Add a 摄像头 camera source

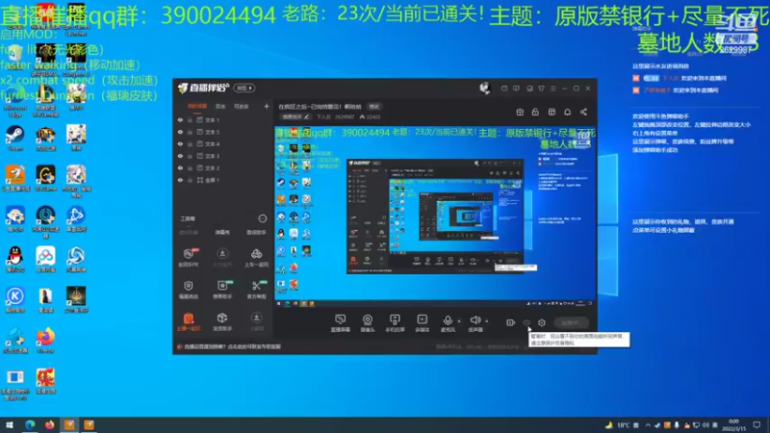coord(368,323)
